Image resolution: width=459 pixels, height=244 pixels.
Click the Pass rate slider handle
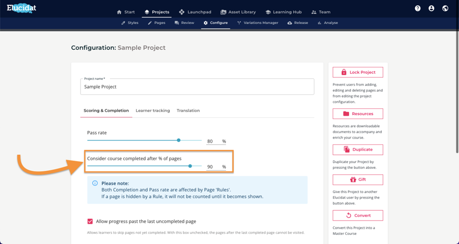[x=179, y=140]
